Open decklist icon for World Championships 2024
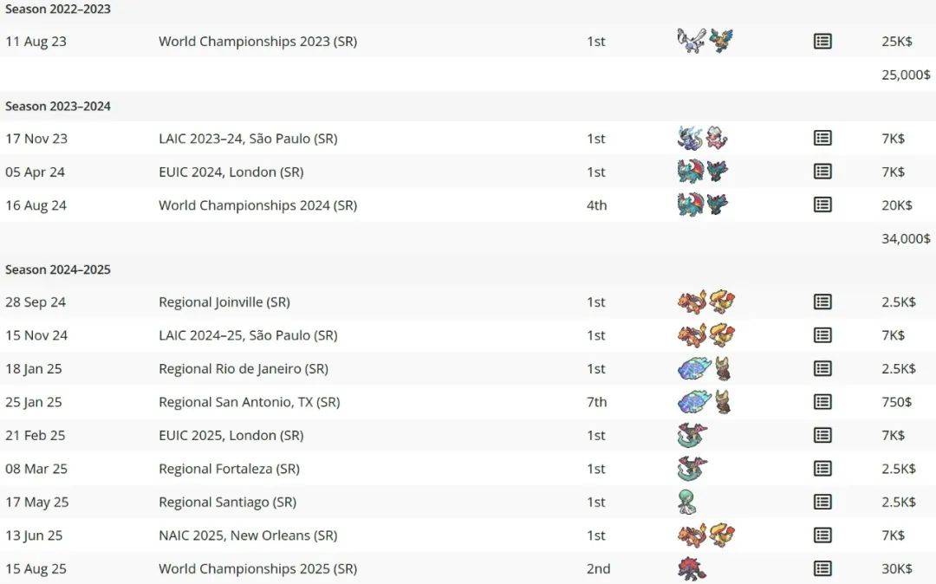The height and width of the screenshot is (584, 936). click(822, 204)
